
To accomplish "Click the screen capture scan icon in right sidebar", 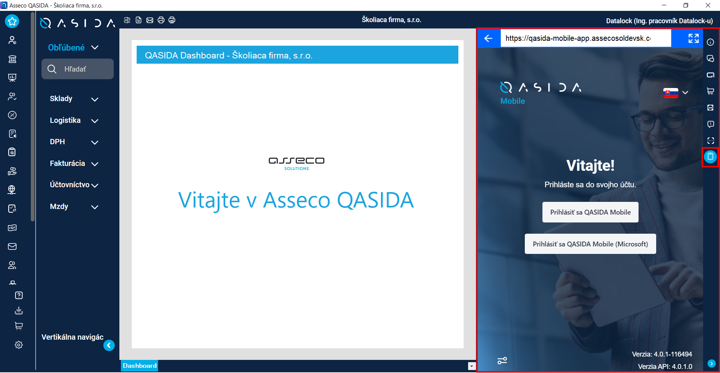I will (711, 140).
